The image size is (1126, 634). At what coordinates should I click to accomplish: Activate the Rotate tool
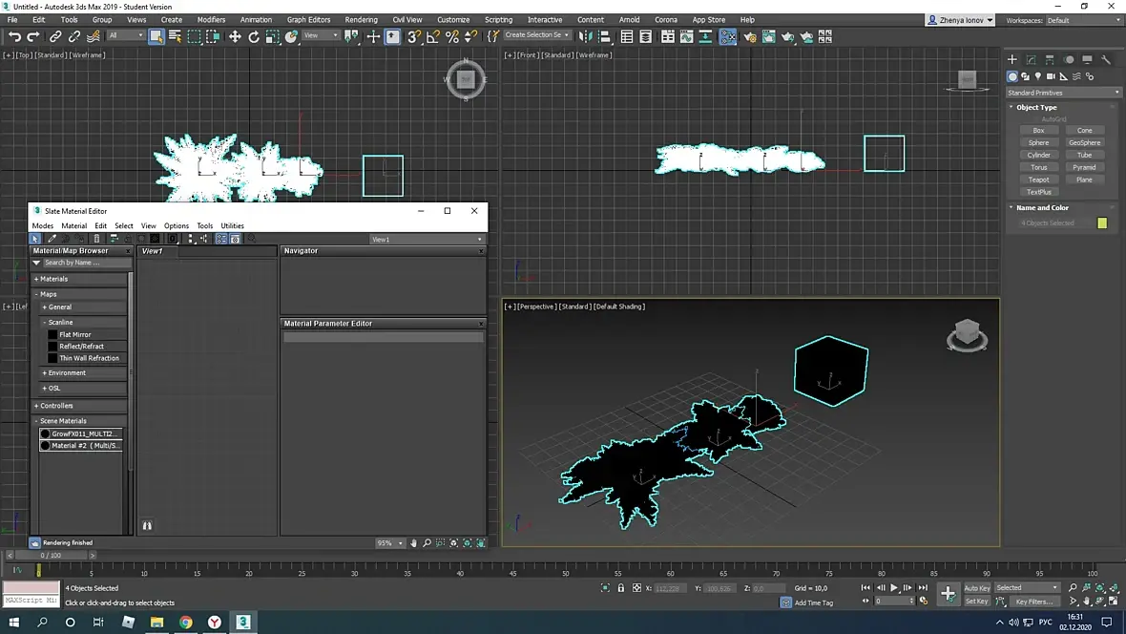pos(254,36)
